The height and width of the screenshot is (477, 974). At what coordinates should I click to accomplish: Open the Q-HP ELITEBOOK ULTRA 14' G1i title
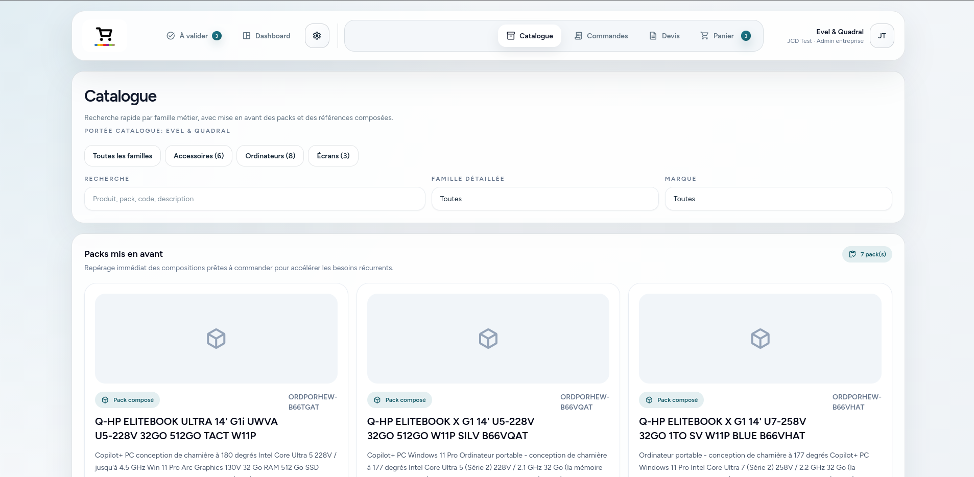(186, 428)
